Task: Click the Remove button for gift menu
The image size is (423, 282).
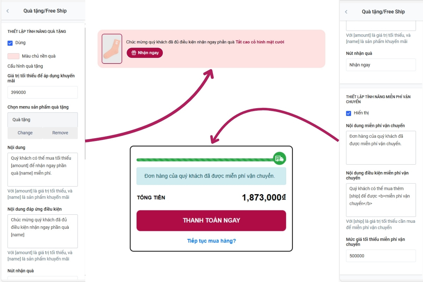Action: click(60, 133)
